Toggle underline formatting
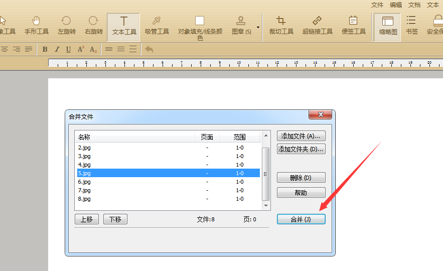443x271 pixels. point(68,49)
